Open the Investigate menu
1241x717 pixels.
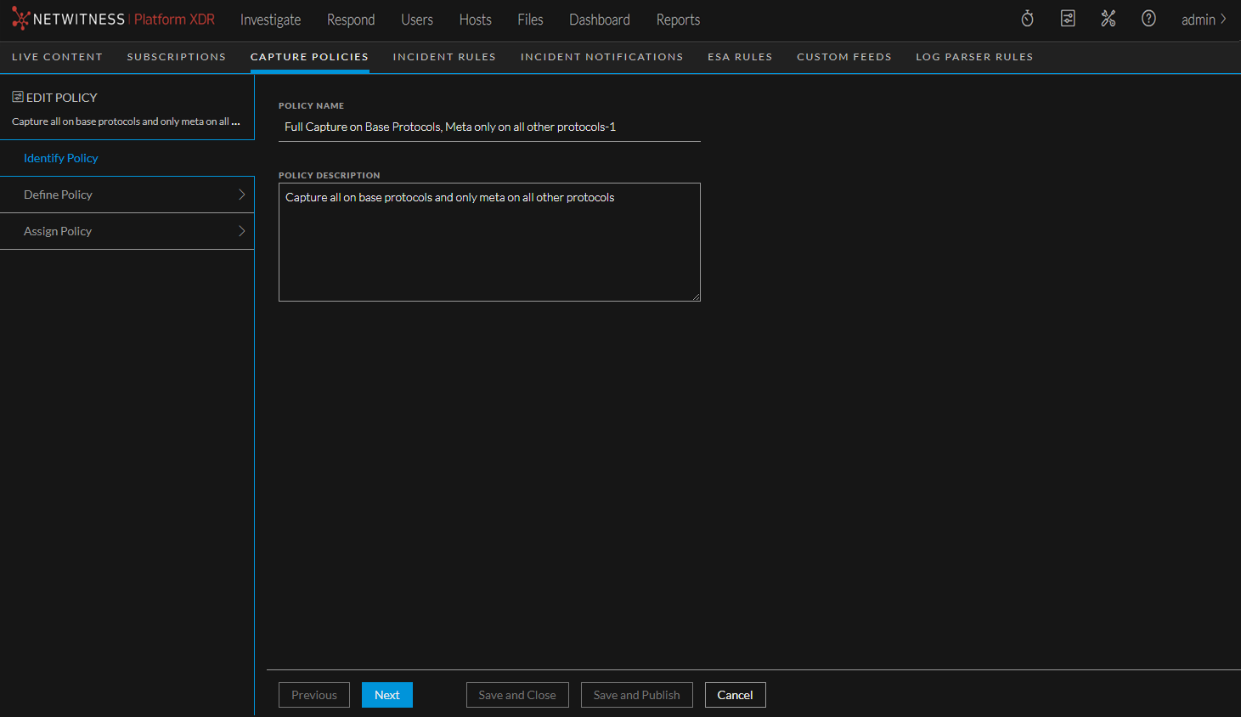pos(270,20)
